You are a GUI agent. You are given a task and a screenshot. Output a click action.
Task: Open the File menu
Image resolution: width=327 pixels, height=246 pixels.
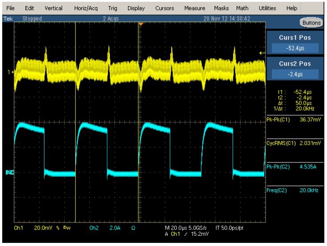(10, 8)
